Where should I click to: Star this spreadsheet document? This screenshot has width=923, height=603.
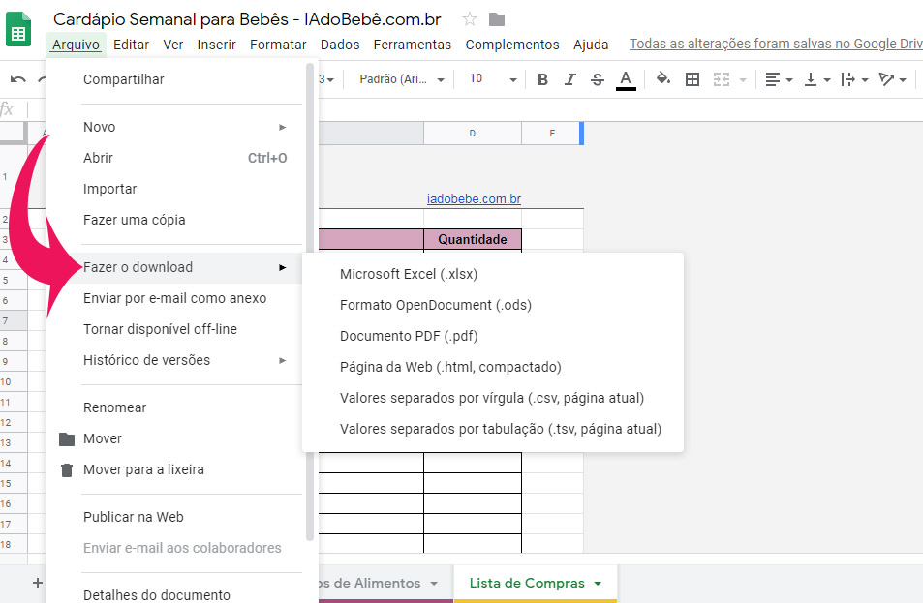click(x=470, y=19)
